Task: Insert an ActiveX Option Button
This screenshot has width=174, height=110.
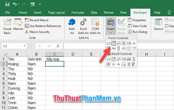Action: [114, 64]
